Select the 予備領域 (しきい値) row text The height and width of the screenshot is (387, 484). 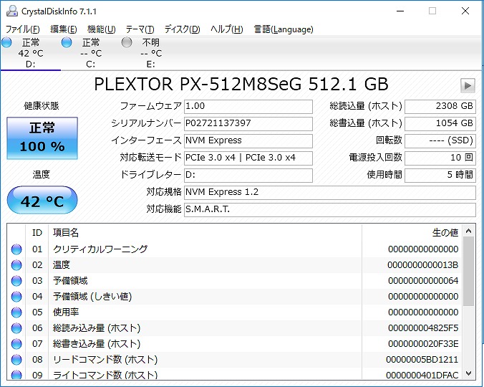point(92,297)
